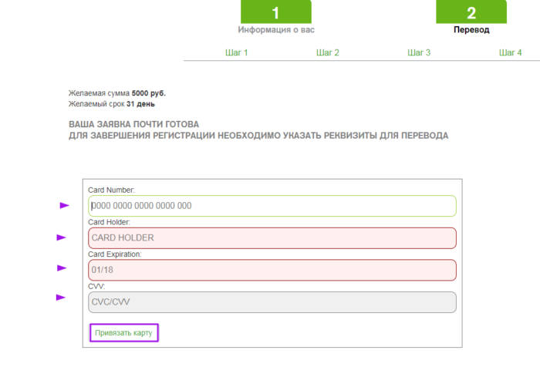
Task: Click into the CARD HOLDER name field
Action: click(272, 238)
